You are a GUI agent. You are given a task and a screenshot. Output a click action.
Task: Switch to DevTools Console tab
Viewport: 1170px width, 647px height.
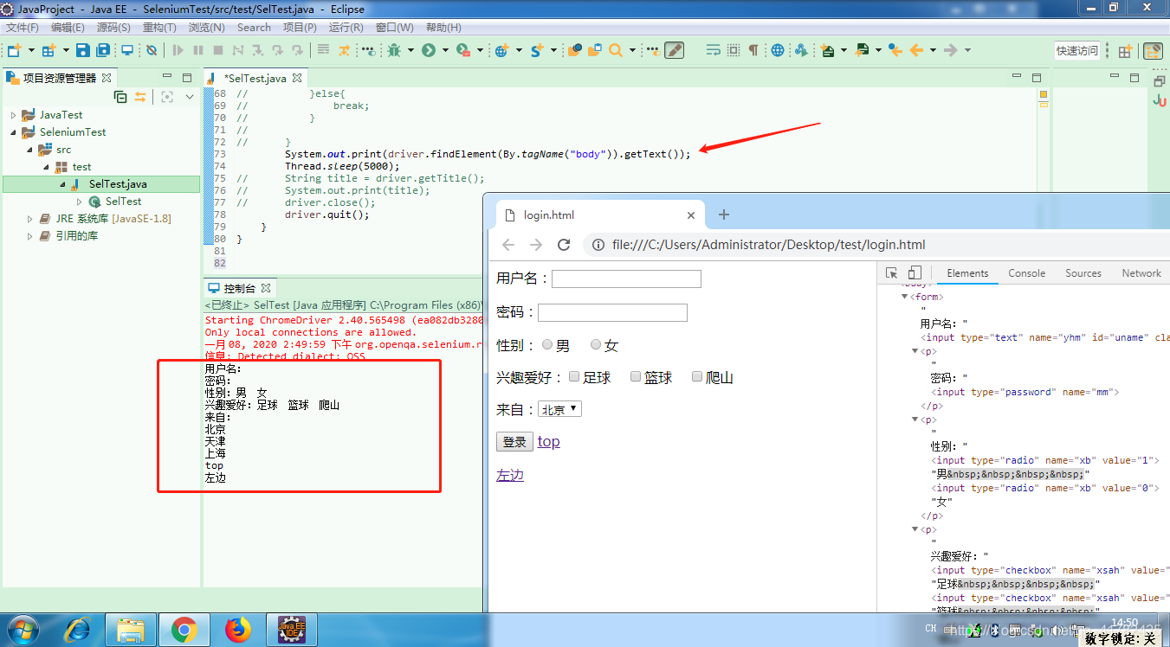[1026, 273]
